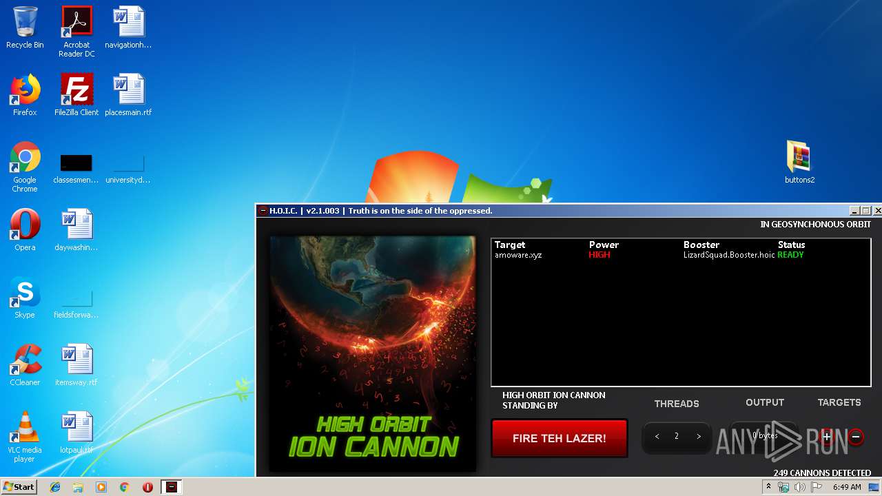Select itemsway.rtf document icon
Viewport: 882px width, 496px height.
pyautogui.click(x=76, y=365)
